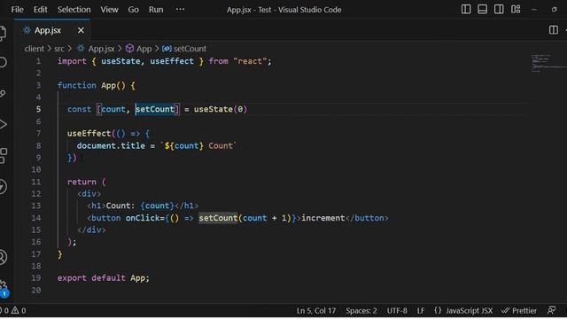Restore down the VS Code window
This screenshot has height=319, width=567.
point(554,10)
